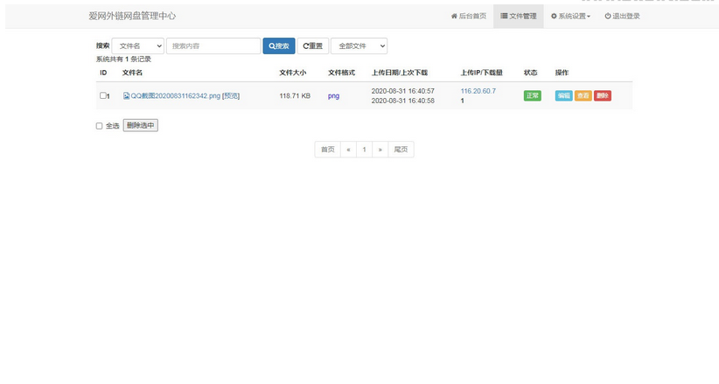The width and height of the screenshot is (719, 384).
Task: Click the « previous page button
Action: (x=348, y=150)
